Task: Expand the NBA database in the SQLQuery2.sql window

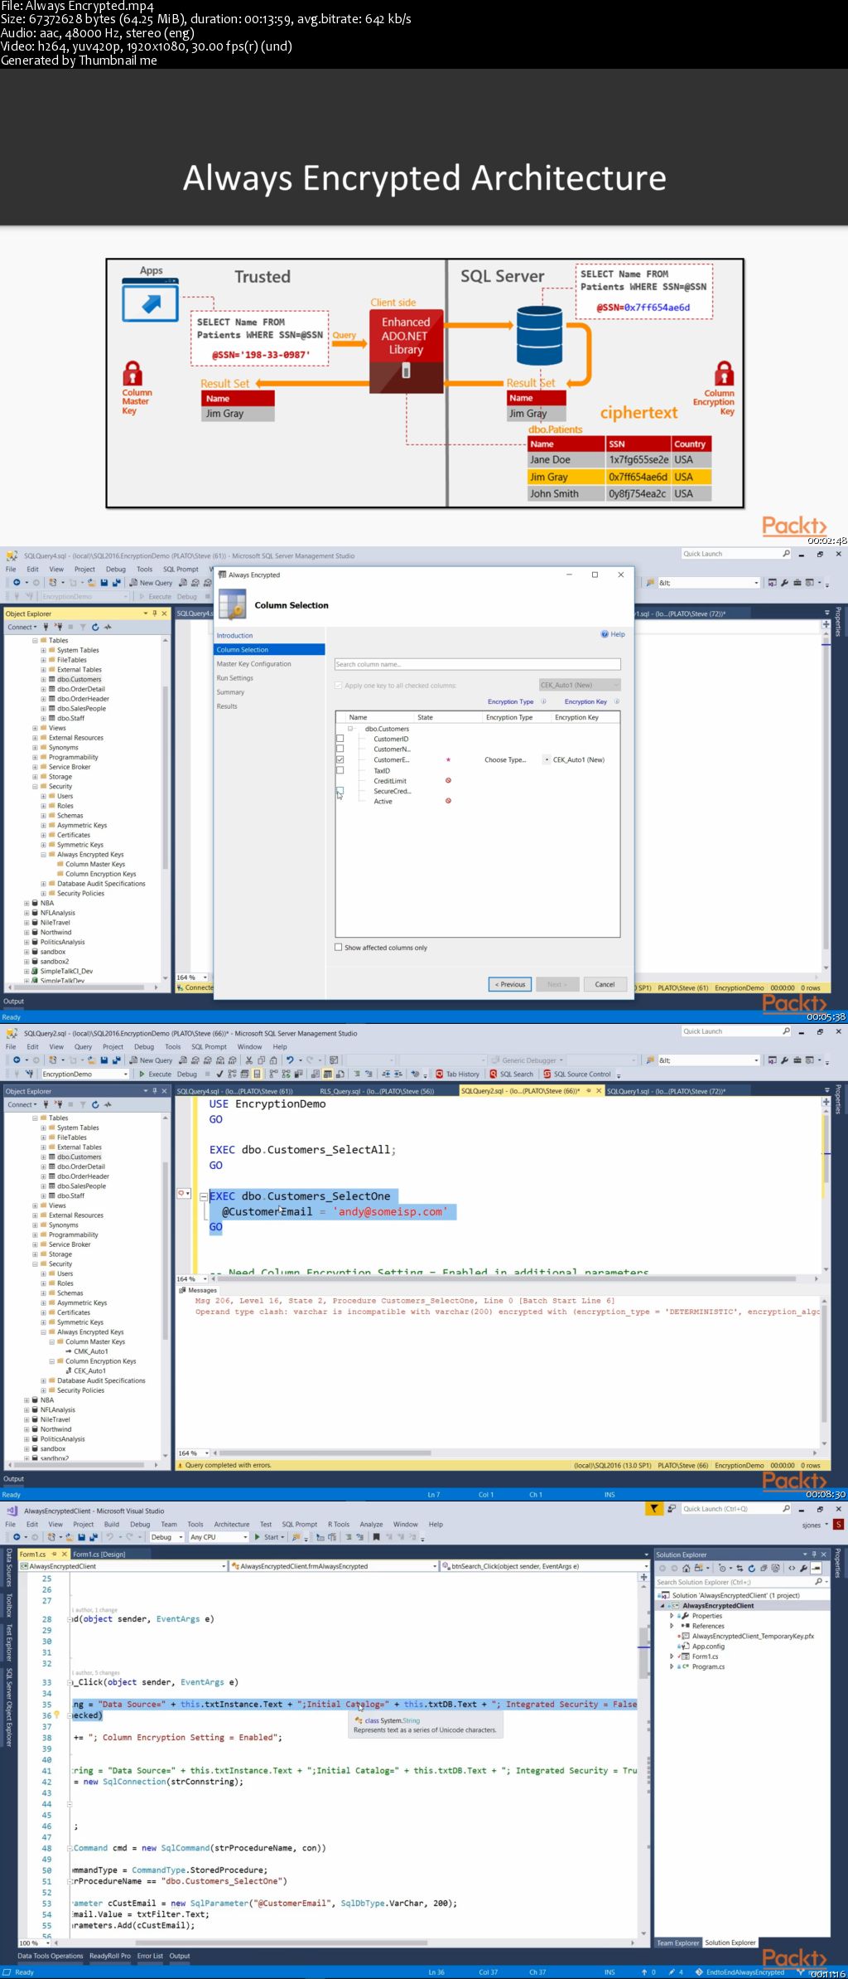Action: tap(26, 1399)
